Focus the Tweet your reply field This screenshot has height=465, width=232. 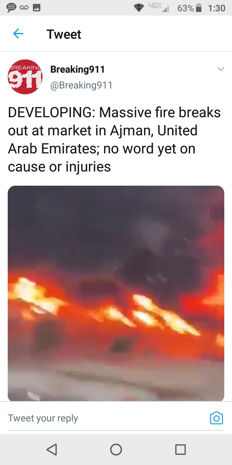pos(106,418)
